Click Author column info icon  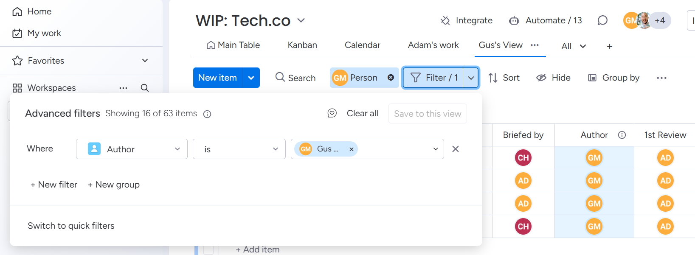pyautogui.click(x=622, y=135)
